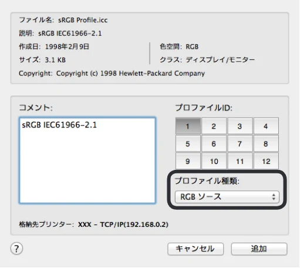The height and width of the screenshot is (268, 300).
Task: Select profile ID 12
Action: coord(266,161)
